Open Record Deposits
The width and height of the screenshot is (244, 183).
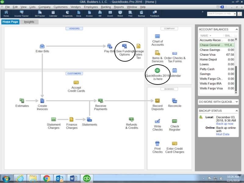(x=157, y=104)
